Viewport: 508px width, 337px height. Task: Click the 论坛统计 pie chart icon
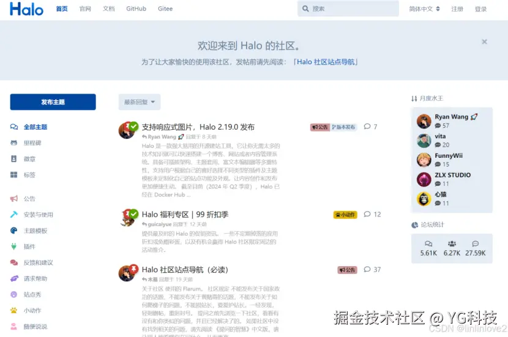(x=415, y=225)
